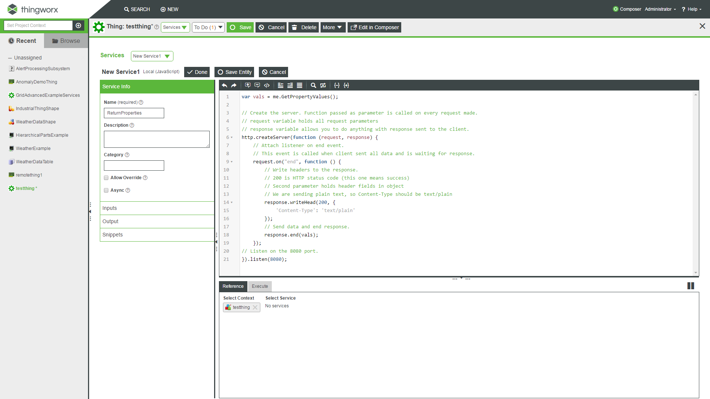Enable the Async checkbox
This screenshot has height=399, width=710.
click(x=106, y=190)
